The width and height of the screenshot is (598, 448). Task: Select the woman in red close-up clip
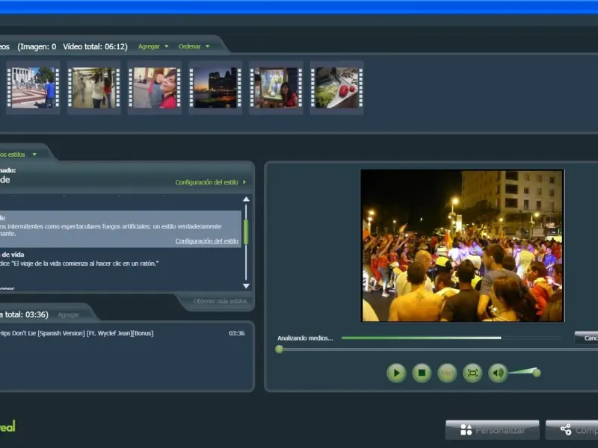pyautogui.click(x=155, y=87)
